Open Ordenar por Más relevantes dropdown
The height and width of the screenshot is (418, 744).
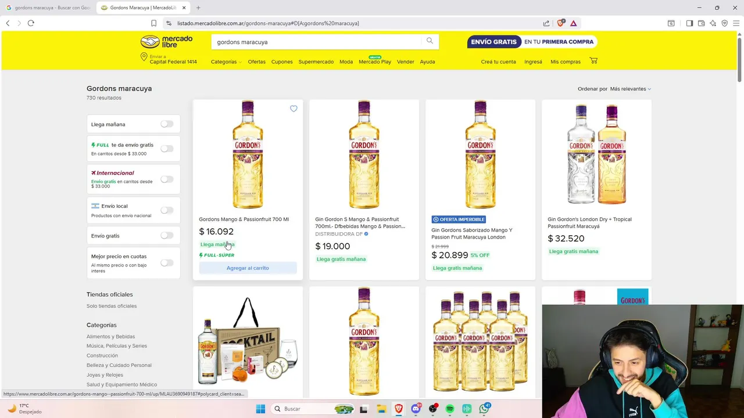630,89
